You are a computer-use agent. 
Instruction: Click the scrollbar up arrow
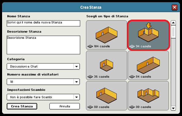pos(173,23)
